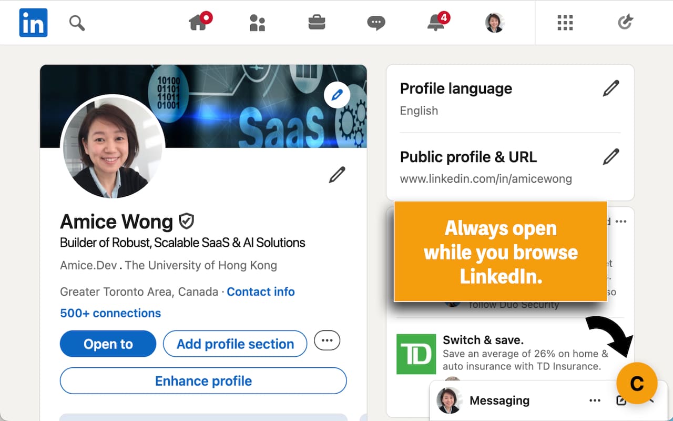The width and height of the screenshot is (673, 421).
Task: Open the Contact info link
Action: 260,292
